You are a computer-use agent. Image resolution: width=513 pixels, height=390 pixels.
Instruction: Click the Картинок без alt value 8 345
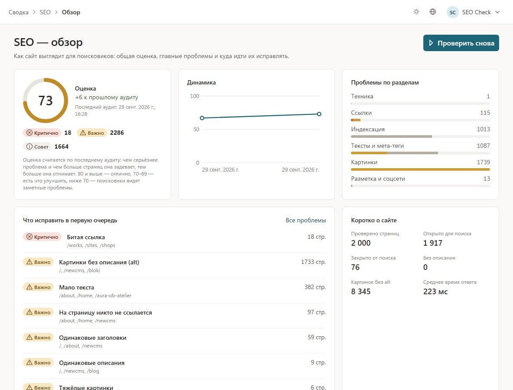361,291
